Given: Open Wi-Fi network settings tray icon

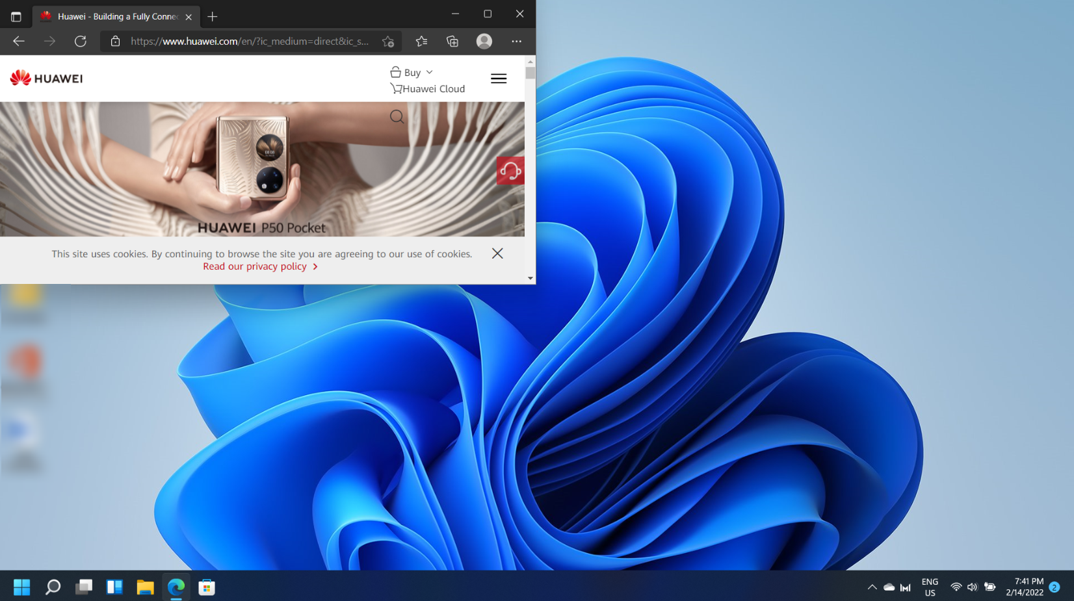Looking at the screenshot, I should coord(956,587).
